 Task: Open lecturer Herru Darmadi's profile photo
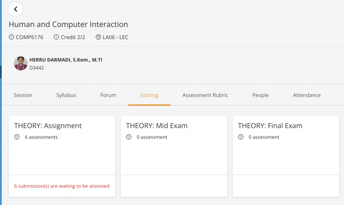(x=20, y=64)
